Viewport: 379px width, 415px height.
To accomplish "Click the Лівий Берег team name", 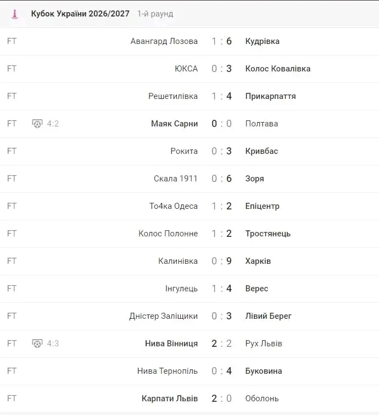I will 269,316.
